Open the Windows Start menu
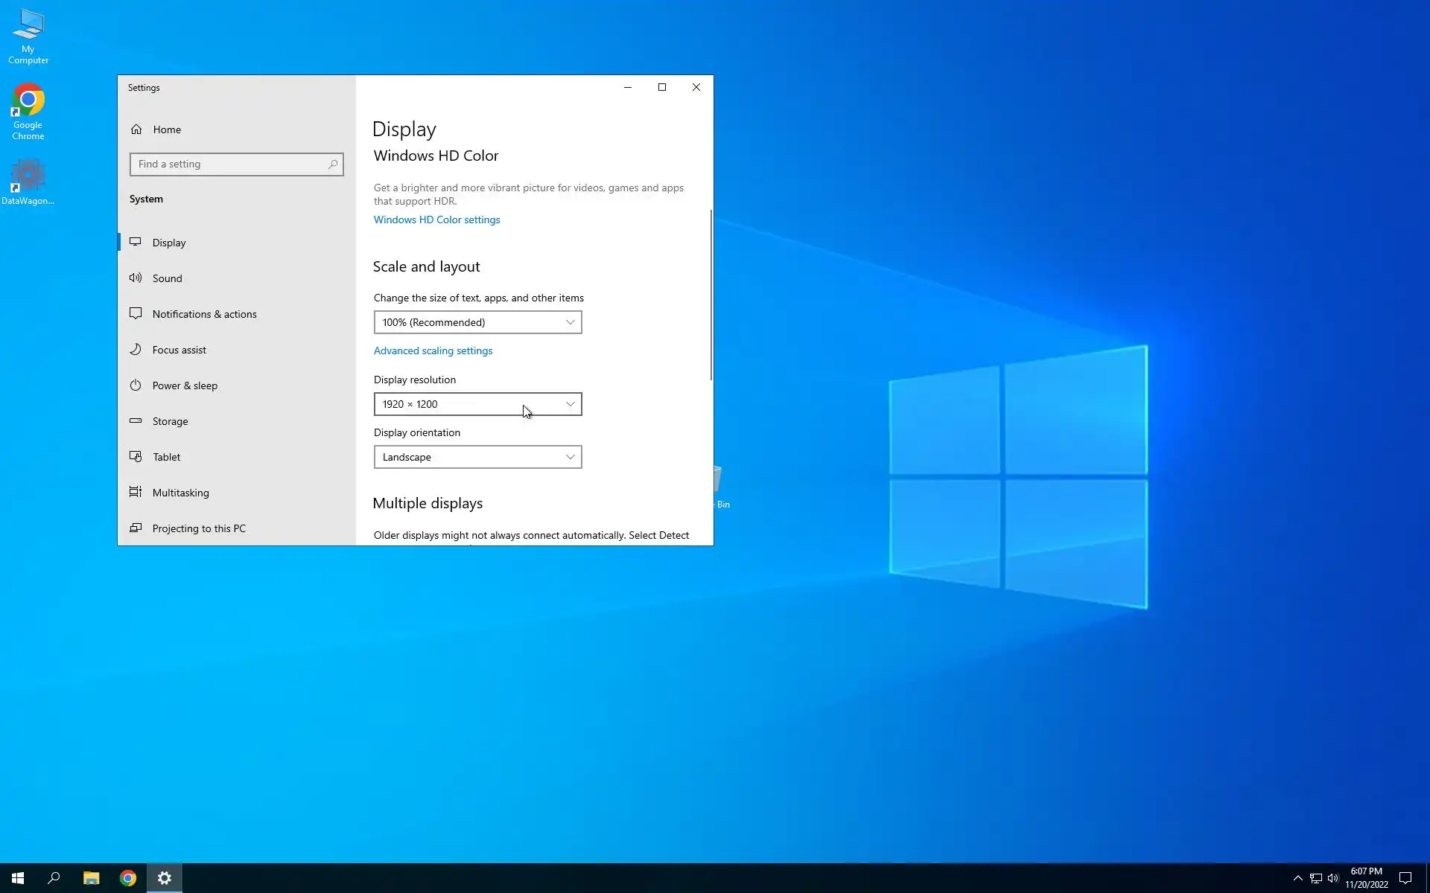1430x893 pixels. coord(18,878)
